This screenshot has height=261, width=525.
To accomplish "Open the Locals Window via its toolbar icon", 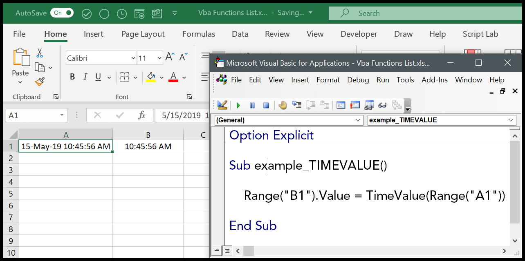I will coord(341,105).
